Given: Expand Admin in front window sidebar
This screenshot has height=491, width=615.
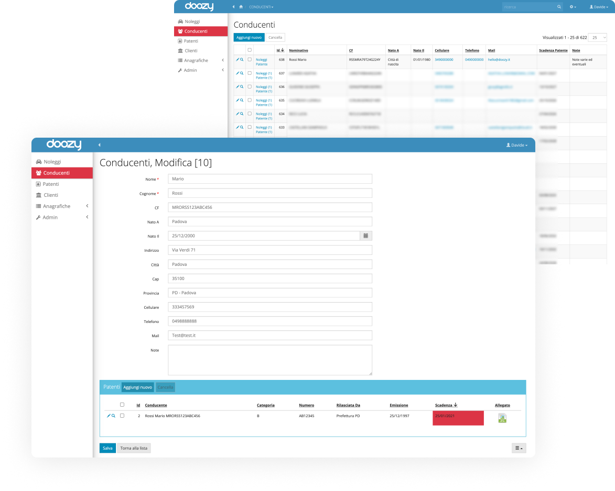Looking at the screenshot, I should point(62,217).
